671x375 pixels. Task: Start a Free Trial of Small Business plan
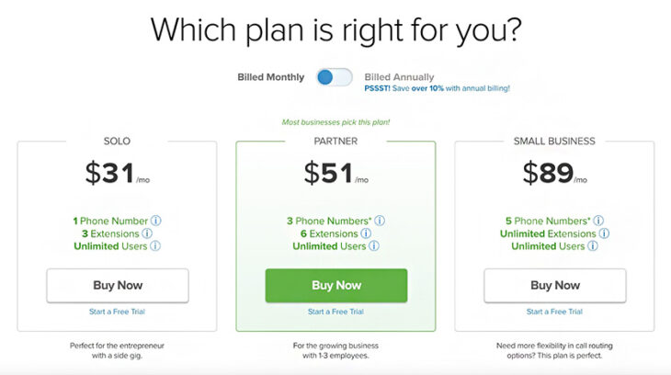point(554,312)
